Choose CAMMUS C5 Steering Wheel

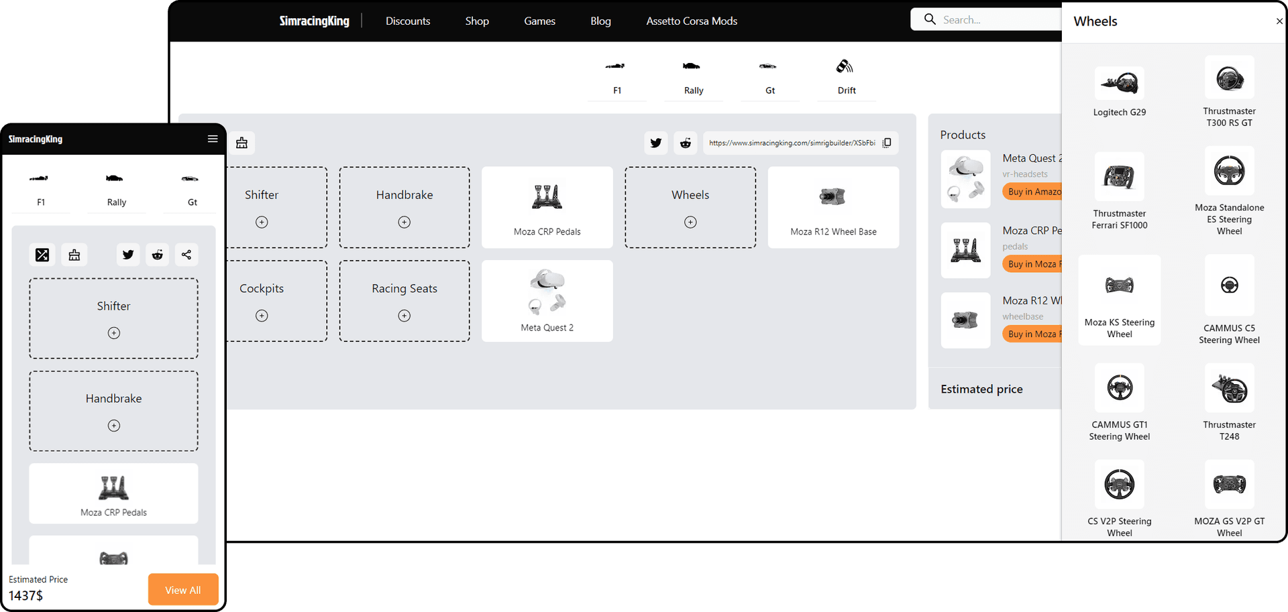point(1229,300)
